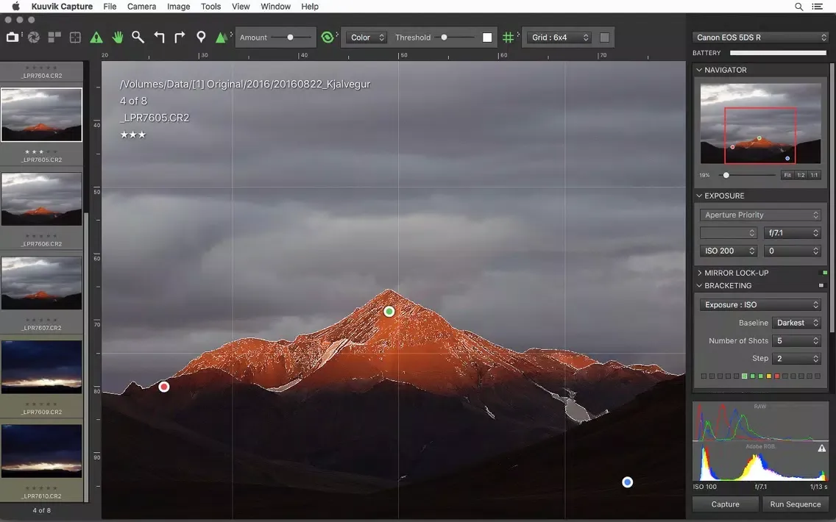This screenshot has height=522, width=836.
Task: Open the Tools menu
Action: pyautogui.click(x=210, y=7)
